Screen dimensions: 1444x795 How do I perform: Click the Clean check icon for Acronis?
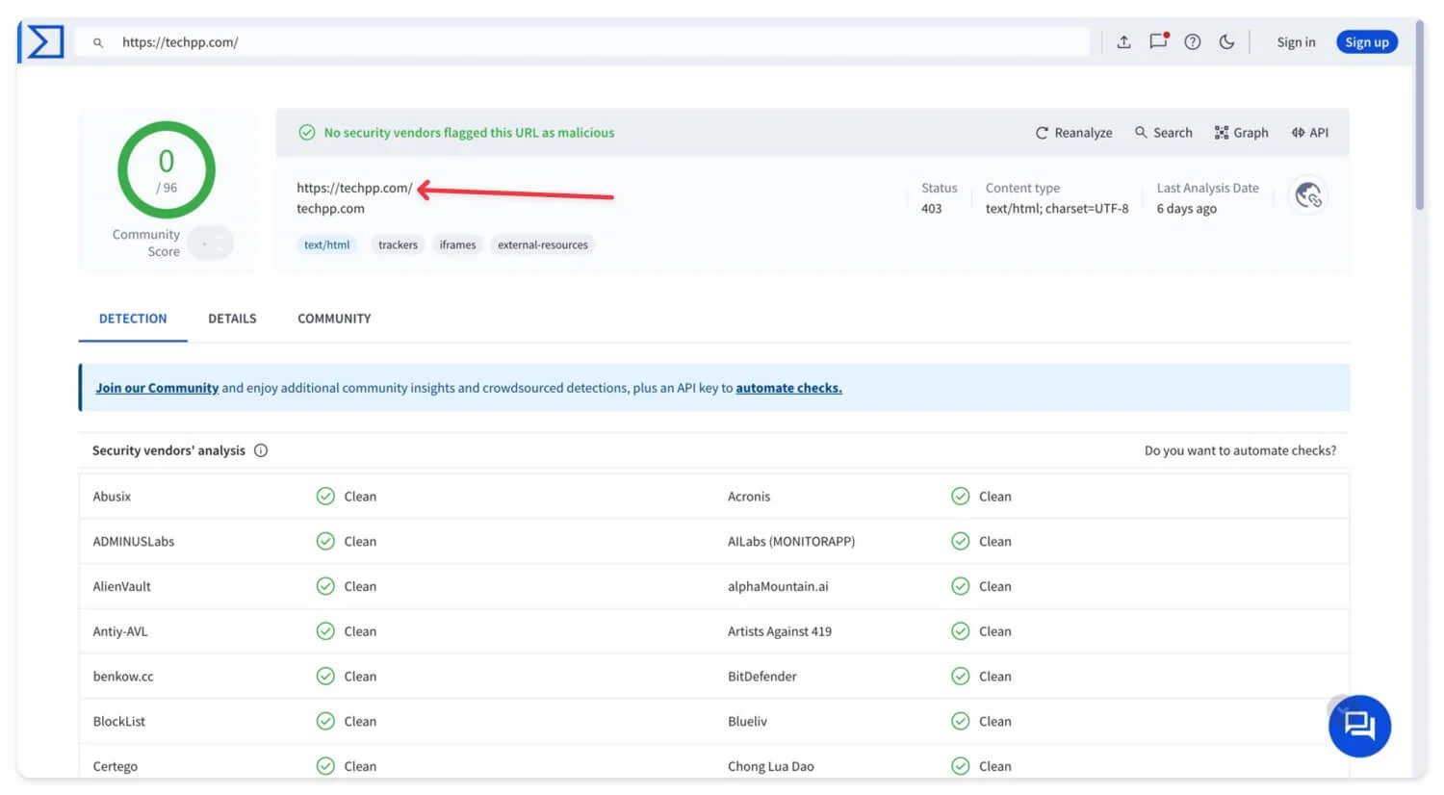point(960,497)
